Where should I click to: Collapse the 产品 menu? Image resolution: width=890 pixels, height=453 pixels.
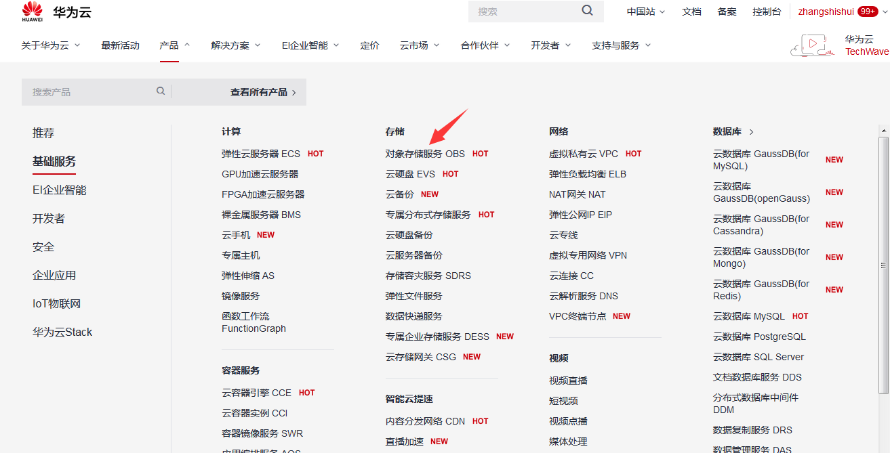(175, 45)
